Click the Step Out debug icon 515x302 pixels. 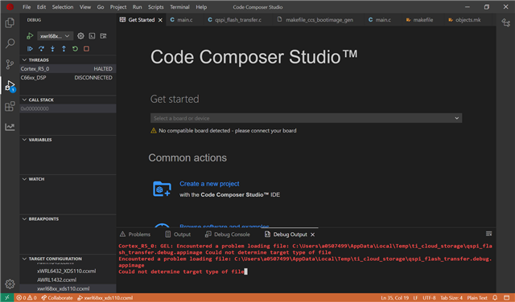64,49
